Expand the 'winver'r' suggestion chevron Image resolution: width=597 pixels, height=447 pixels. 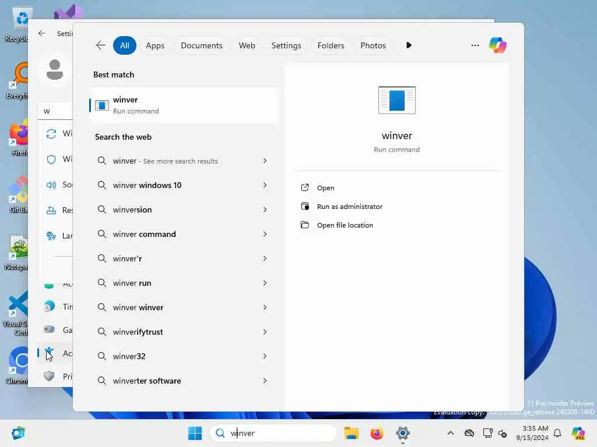click(x=265, y=258)
